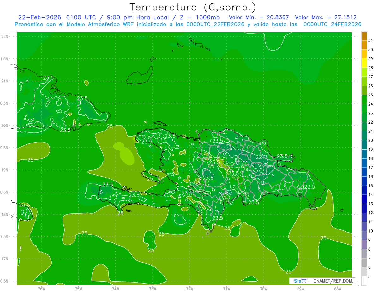This screenshot has height=293, width=379.
Task: Click the yellow legend swatch between 28 and 29
Action: point(364,63)
